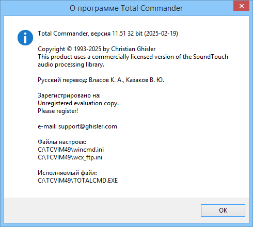
Task: Close the About Total Commander dialog
Action: (x=241, y=6)
